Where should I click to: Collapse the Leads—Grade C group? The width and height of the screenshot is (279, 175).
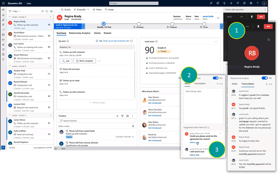(x=10, y=115)
